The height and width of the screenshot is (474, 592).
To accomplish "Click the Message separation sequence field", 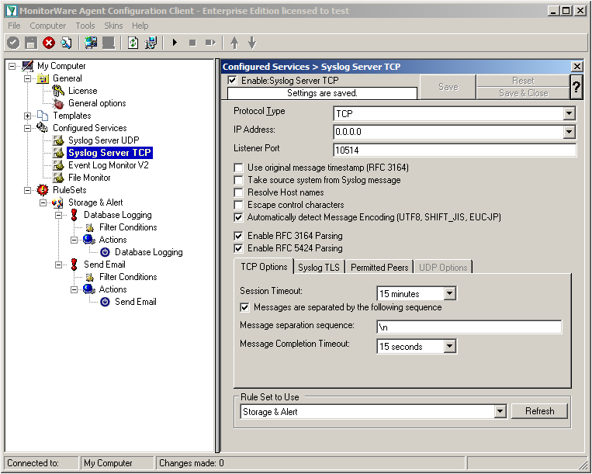I will point(469,327).
